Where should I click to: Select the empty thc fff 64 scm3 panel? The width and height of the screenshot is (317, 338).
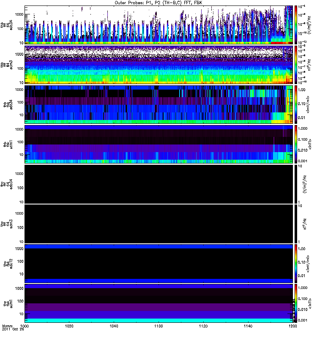tap(158, 224)
